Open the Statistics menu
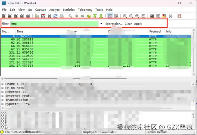The height and width of the screenshot is (135, 197). point(69,10)
